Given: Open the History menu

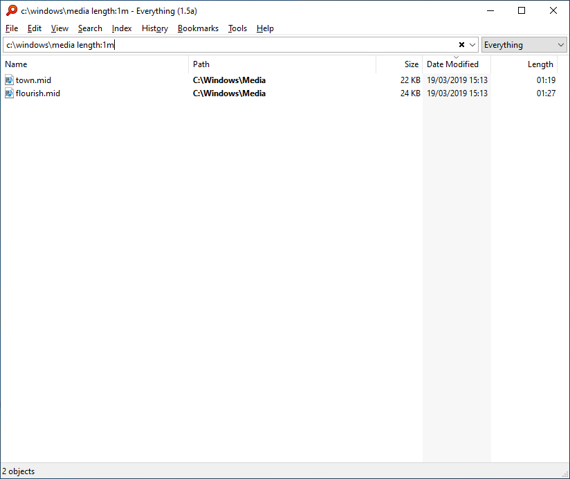Looking at the screenshot, I should (155, 28).
